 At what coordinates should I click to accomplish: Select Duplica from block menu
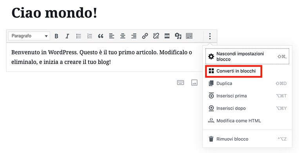pos(247,83)
